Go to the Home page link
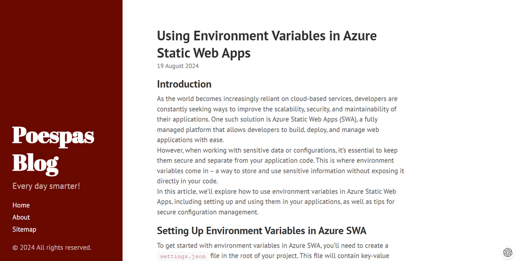Viewport: 521px width, 261px height. click(21, 205)
